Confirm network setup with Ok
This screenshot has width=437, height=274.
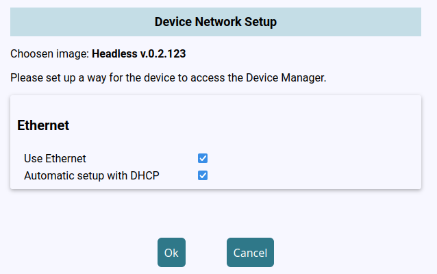(171, 253)
